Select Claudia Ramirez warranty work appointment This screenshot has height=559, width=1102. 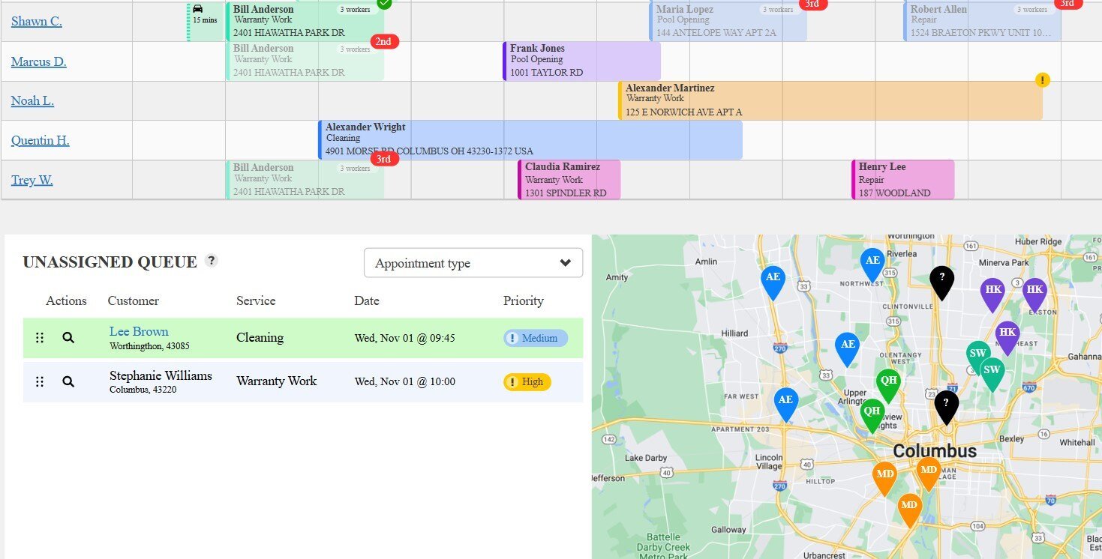click(x=569, y=180)
